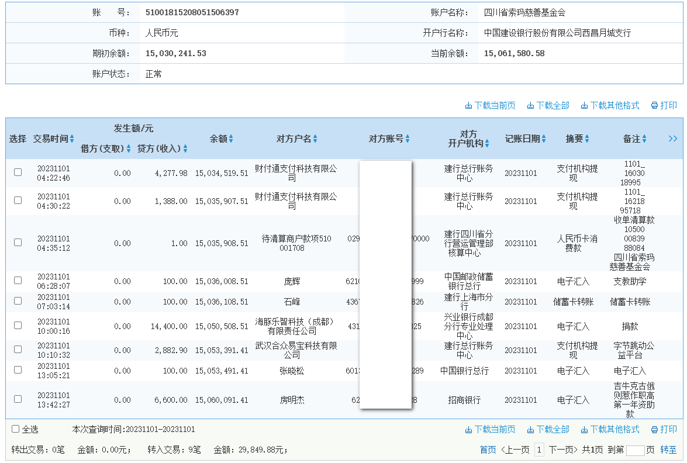Click the 石峰 payer name cell
Viewport: 687px width, 463px height.
(x=292, y=302)
